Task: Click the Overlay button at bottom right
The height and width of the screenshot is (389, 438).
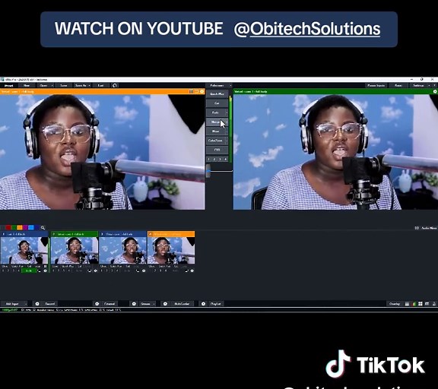Action: click(395, 304)
